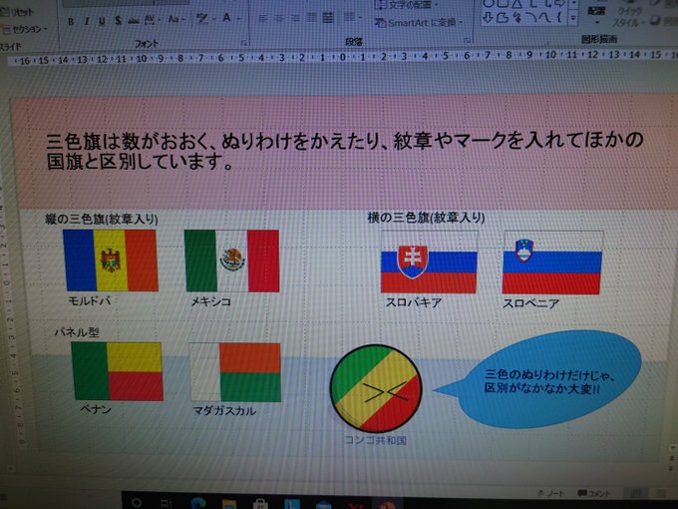
Task: Select the Mexico flag image
Action: tap(231, 260)
